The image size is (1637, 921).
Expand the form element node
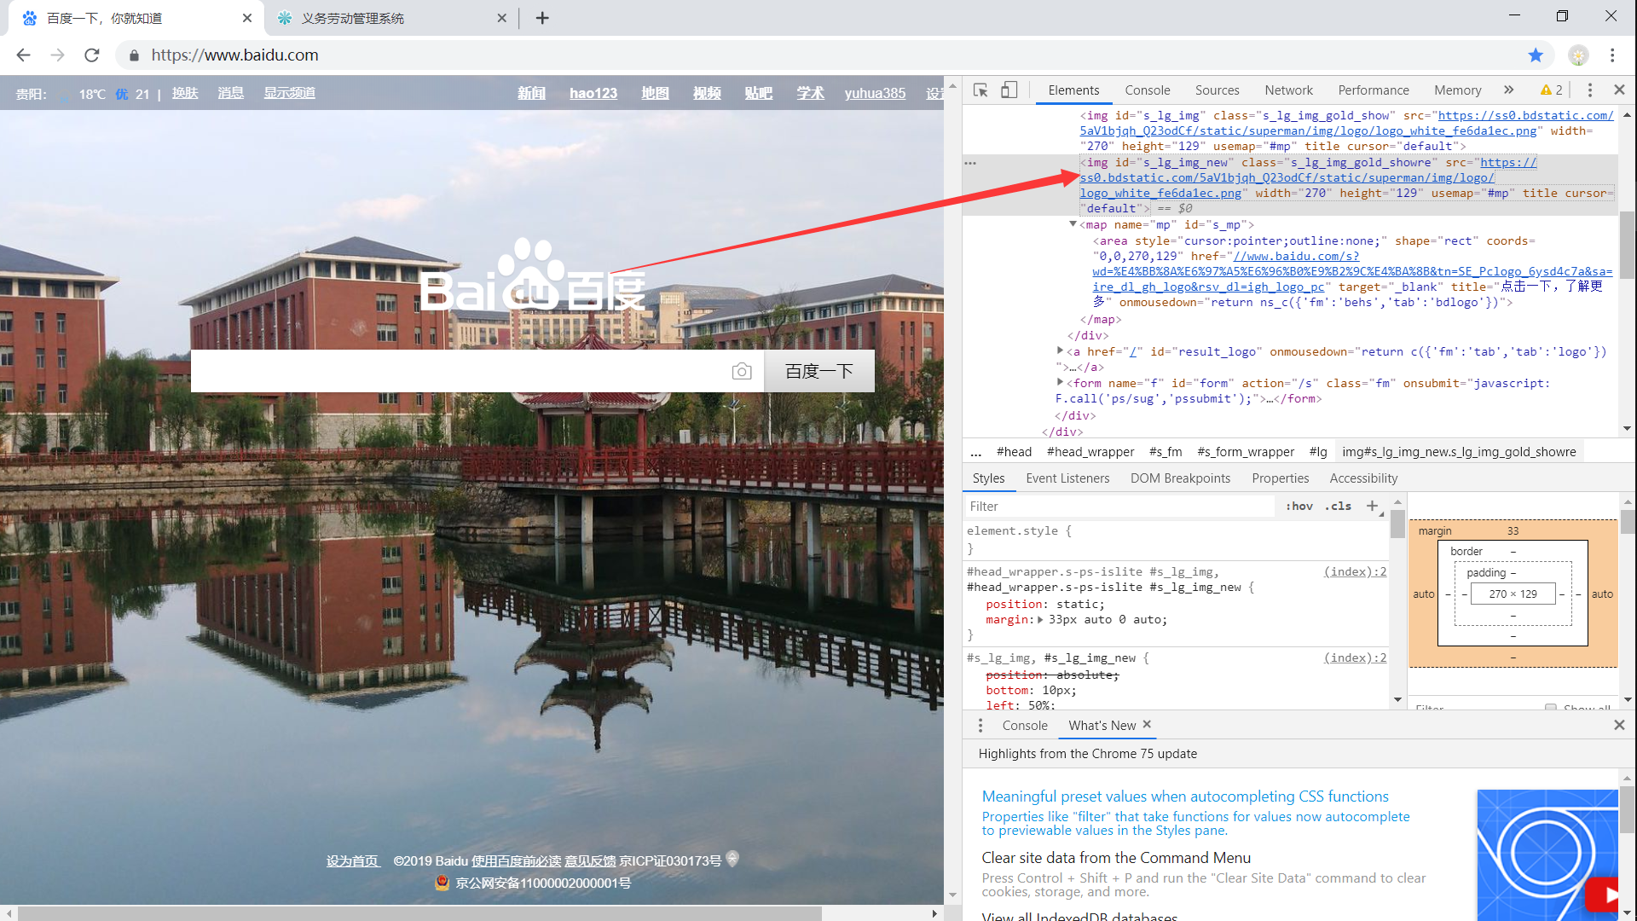click(x=1060, y=382)
